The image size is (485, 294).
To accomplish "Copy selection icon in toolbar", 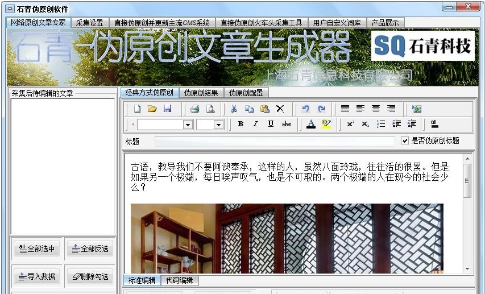I will click(249, 109).
